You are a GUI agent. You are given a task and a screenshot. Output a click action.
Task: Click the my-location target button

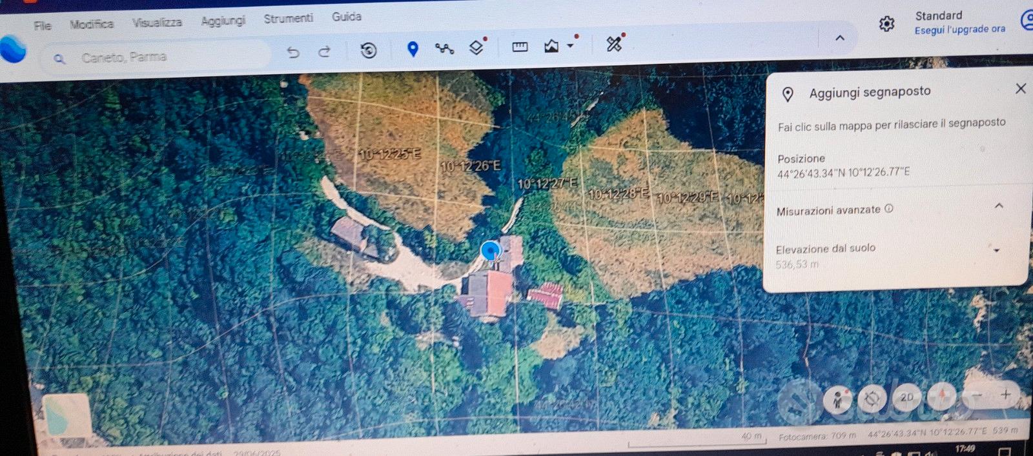(x=872, y=399)
